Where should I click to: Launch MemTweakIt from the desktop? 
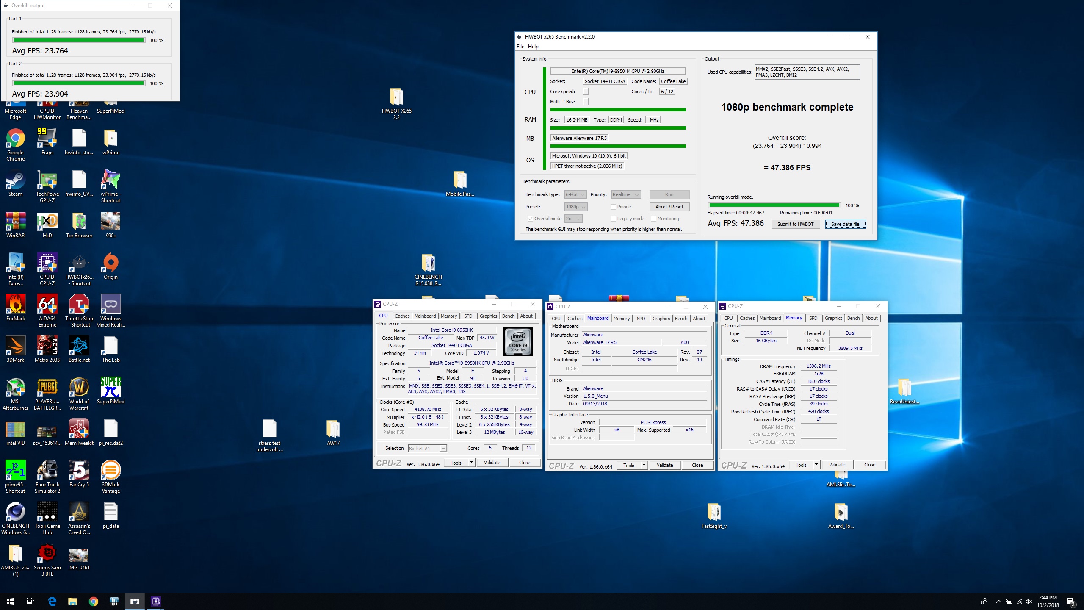coord(79,433)
